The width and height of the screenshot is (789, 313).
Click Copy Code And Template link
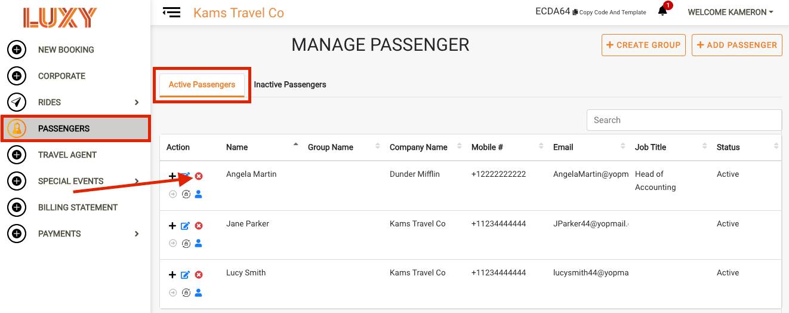point(613,13)
